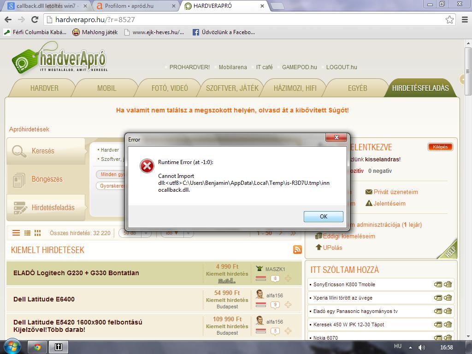
Task: Open Keresés search panel
Action: 46,151
